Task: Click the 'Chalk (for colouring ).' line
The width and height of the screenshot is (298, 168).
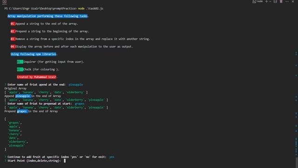Action: coord(41,70)
